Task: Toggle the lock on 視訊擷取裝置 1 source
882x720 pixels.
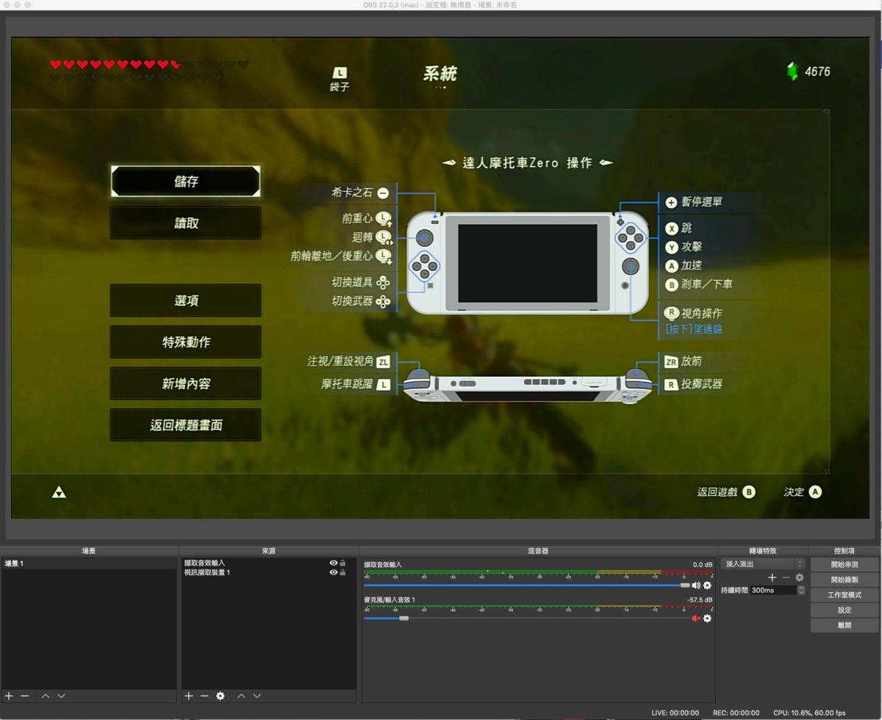Action: click(x=343, y=572)
